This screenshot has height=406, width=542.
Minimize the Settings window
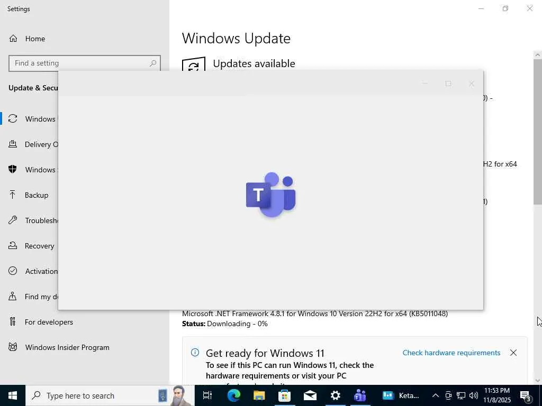point(481,8)
